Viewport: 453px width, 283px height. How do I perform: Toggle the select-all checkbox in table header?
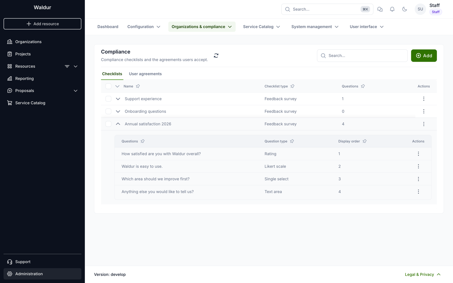coord(108,86)
